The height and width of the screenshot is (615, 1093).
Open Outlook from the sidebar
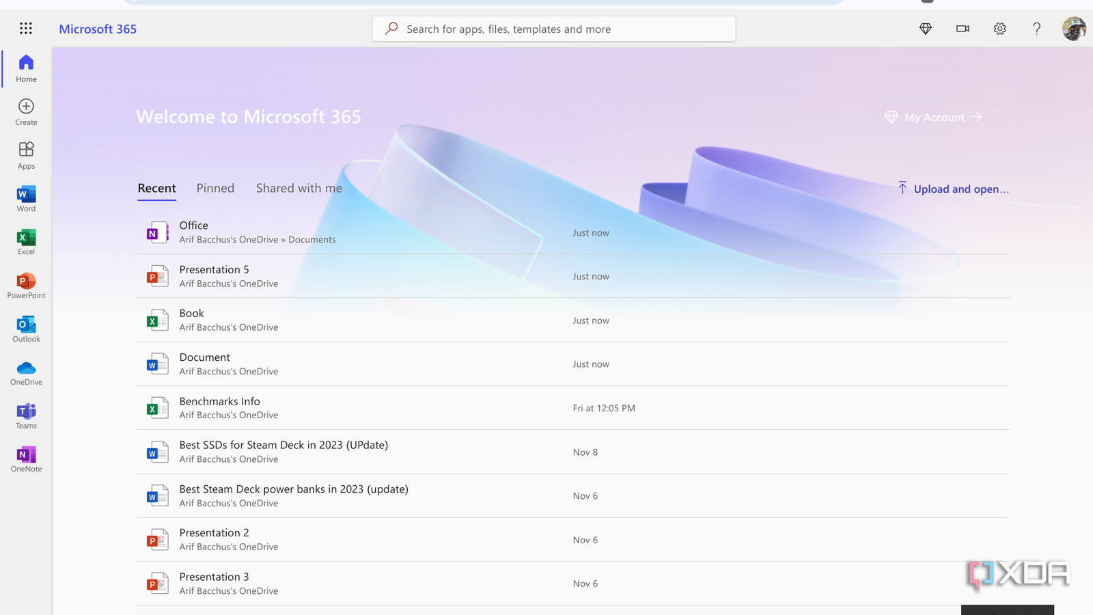26,329
